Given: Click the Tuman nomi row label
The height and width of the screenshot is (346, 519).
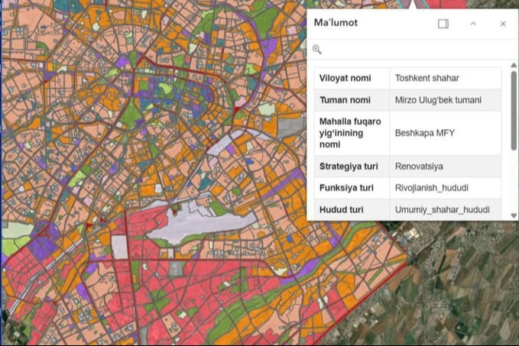Looking at the screenshot, I should [x=345, y=100].
